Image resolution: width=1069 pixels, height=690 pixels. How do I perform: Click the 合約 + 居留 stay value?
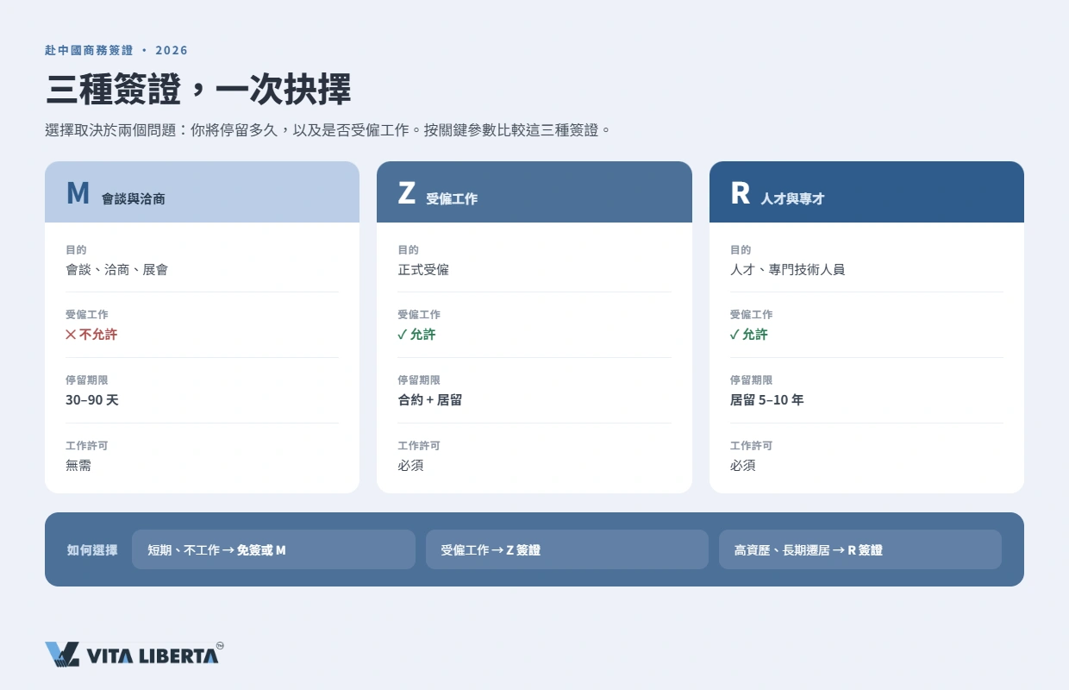[430, 400]
